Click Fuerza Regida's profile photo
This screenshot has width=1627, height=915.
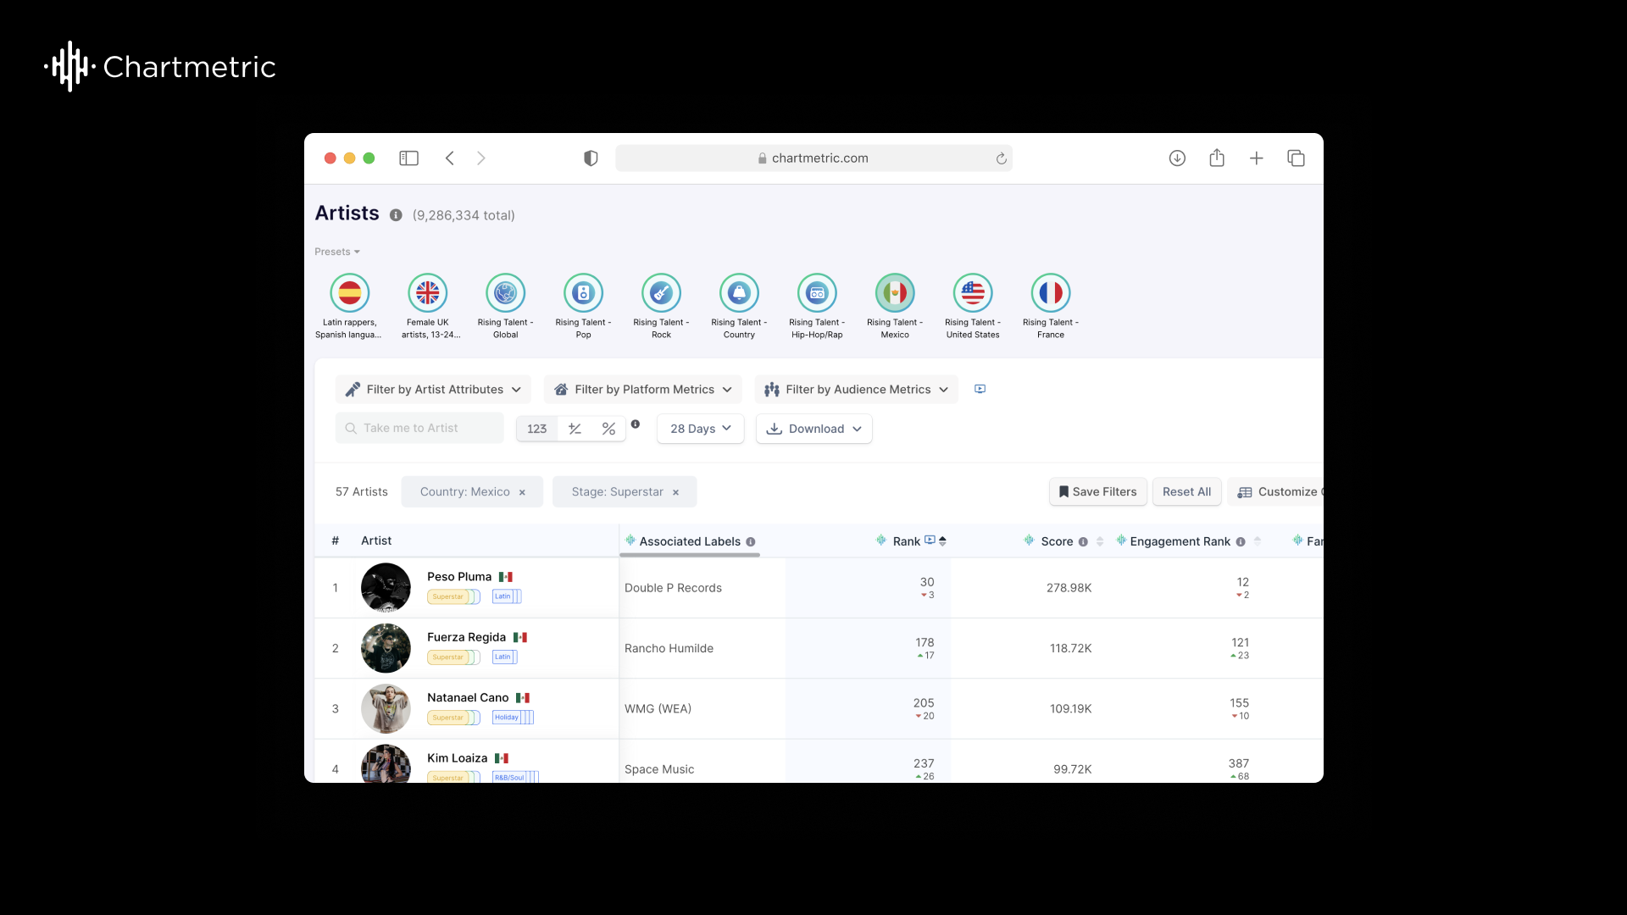(x=386, y=648)
